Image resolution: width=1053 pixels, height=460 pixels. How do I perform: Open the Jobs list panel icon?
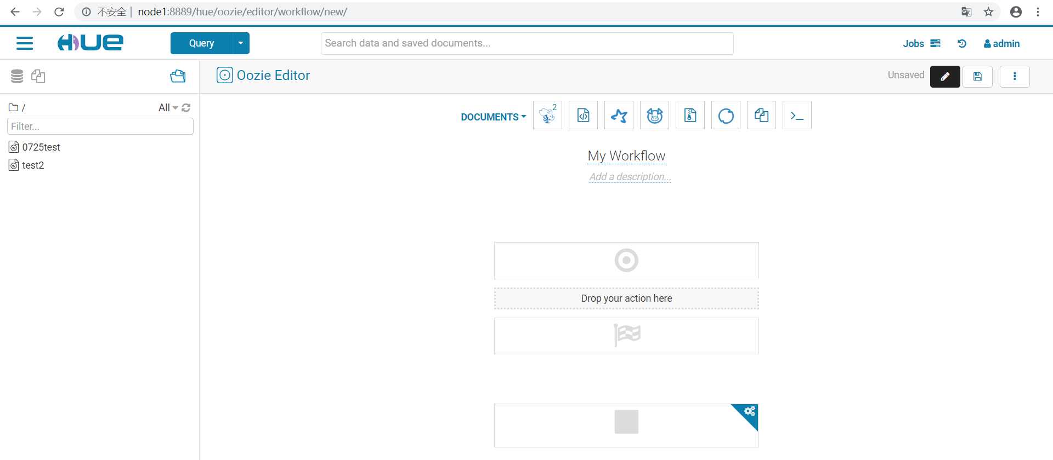pyautogui.click(x=936, y=43)
